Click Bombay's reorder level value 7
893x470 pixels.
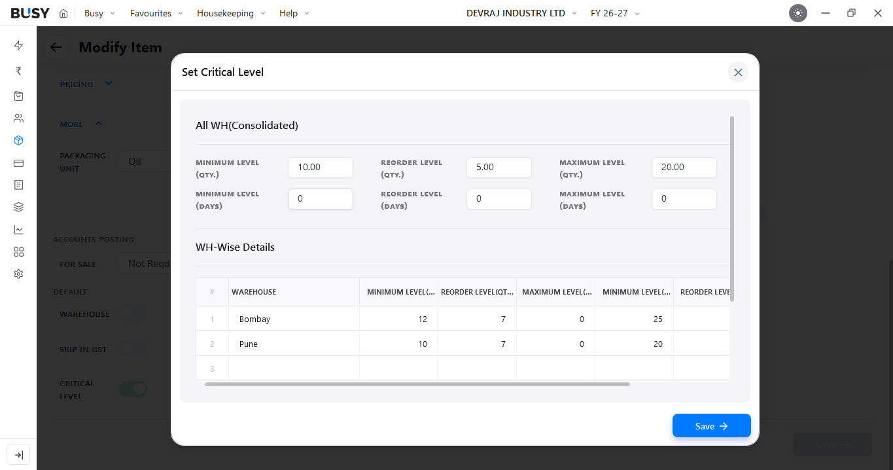(x=477, y=319)
